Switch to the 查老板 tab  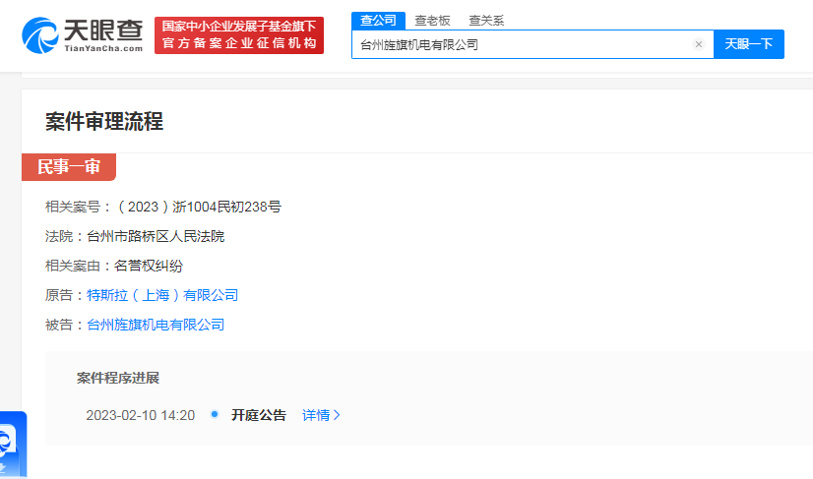pyautogui.click(x=432, y=21)
